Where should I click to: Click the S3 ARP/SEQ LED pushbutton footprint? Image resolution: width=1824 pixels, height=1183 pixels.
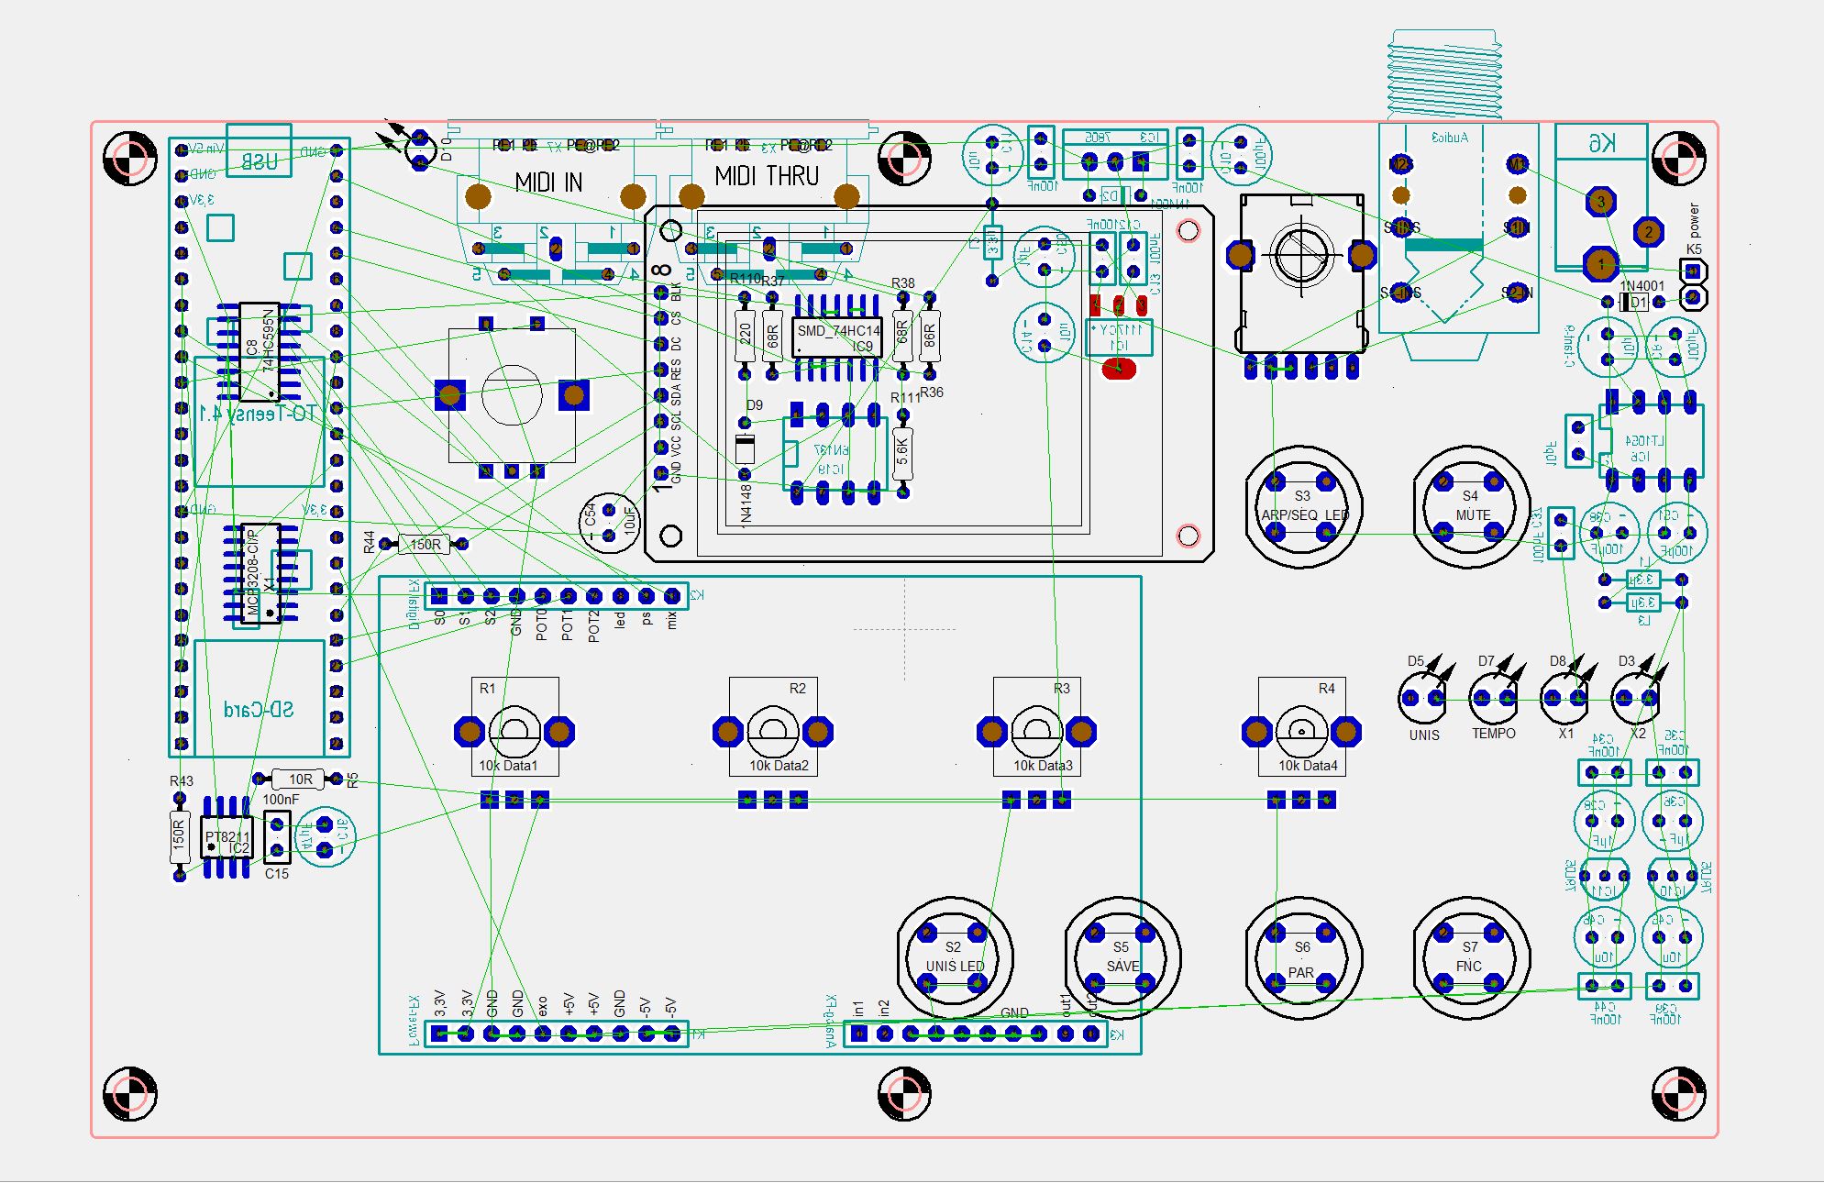point(1301,506)
